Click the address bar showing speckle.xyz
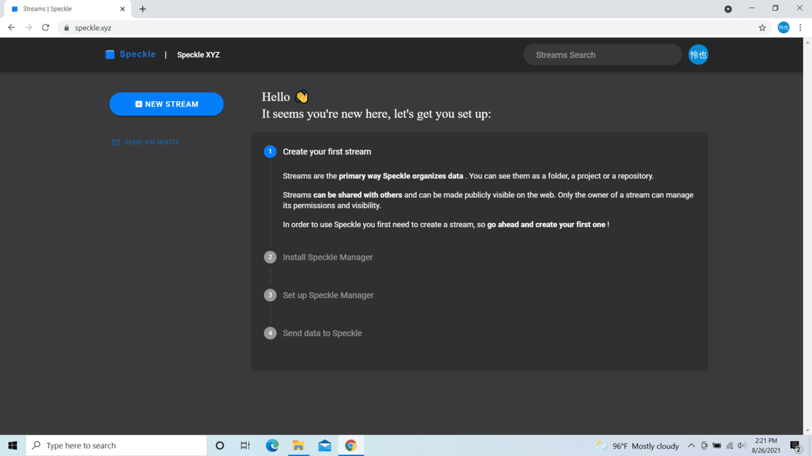The image size is (812, 456). pos(413,28)
